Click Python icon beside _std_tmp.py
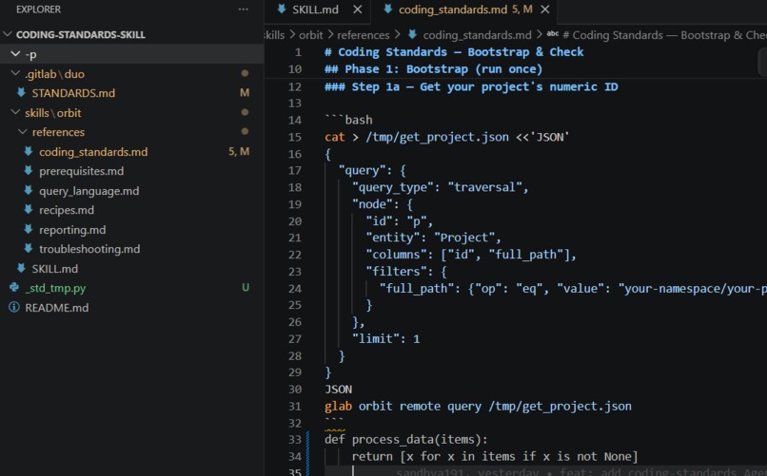 pos(14,288)
